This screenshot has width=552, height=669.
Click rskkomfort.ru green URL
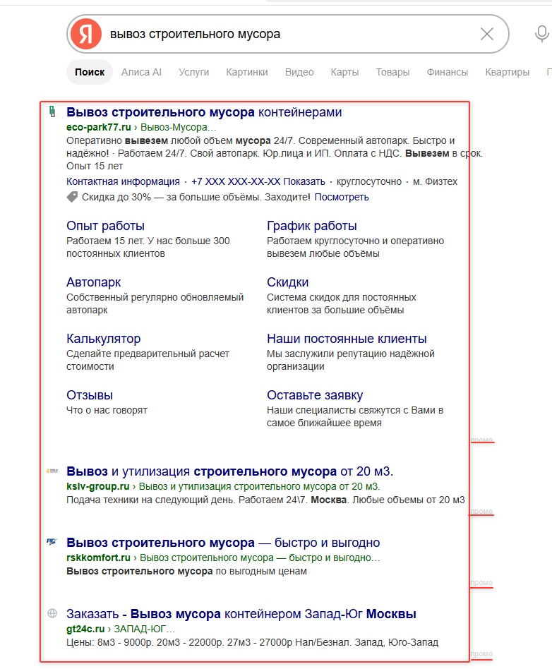[99, 557]
